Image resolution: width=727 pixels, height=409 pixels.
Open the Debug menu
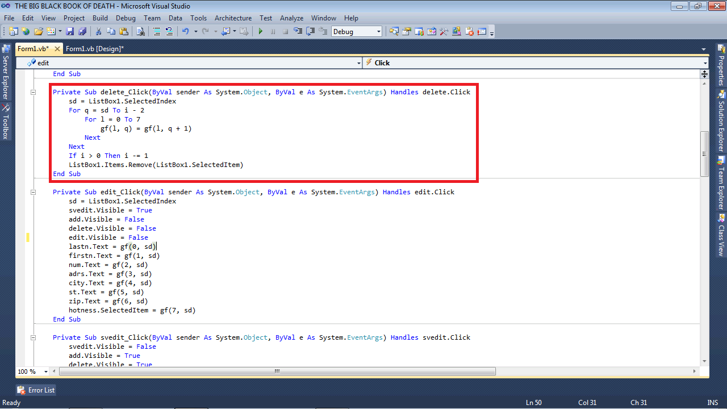click(x=126, y=18)
